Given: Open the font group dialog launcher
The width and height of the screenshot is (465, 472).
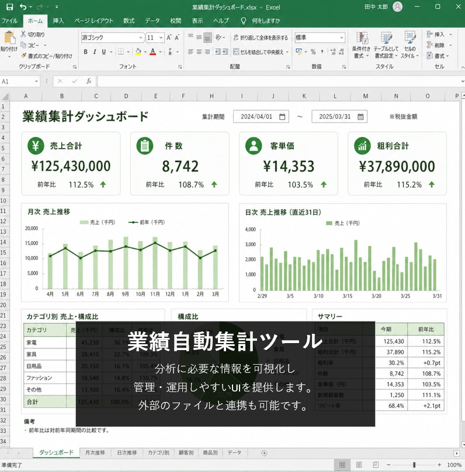Looking at the screenshot, I should (180, 67).
